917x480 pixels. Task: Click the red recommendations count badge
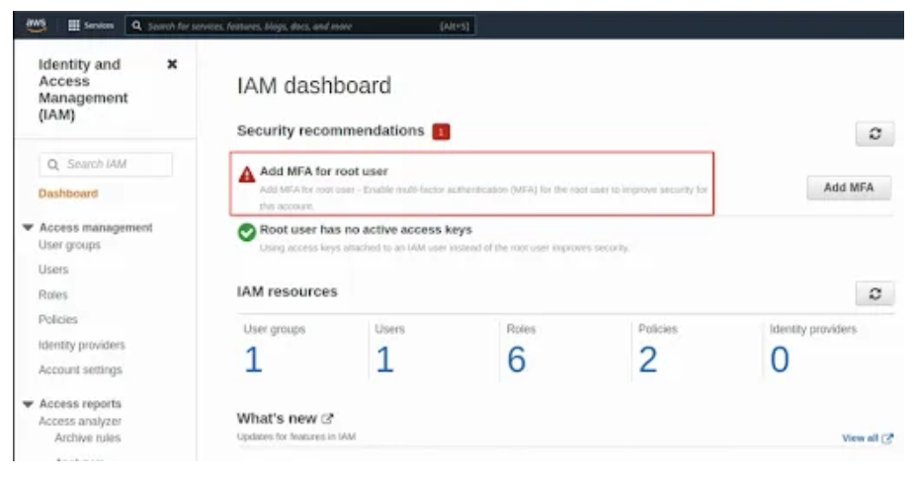441,131
